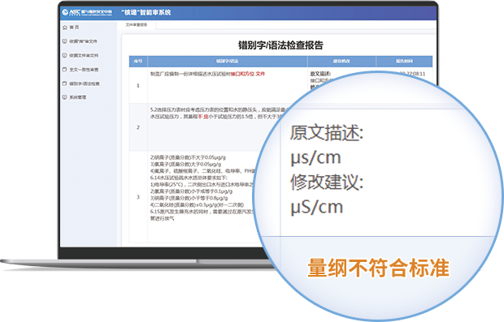Screen dimensions: 504x322
Task: Click line 3)钠离子(质量分数)小于等于0.8μg/g
Action: click(x=189, y=198)
